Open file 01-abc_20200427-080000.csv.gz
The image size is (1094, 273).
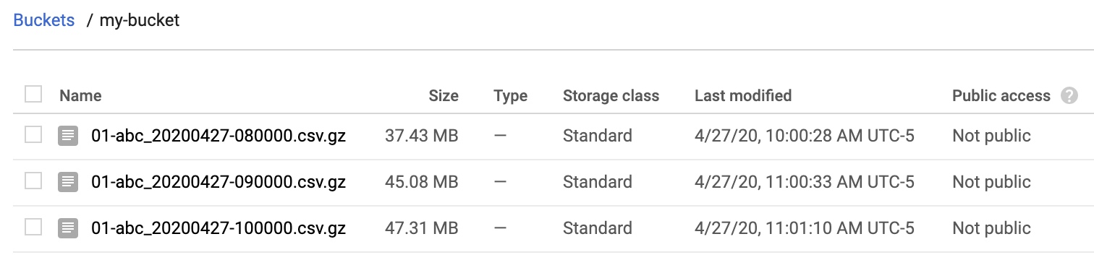coord(219,136)
